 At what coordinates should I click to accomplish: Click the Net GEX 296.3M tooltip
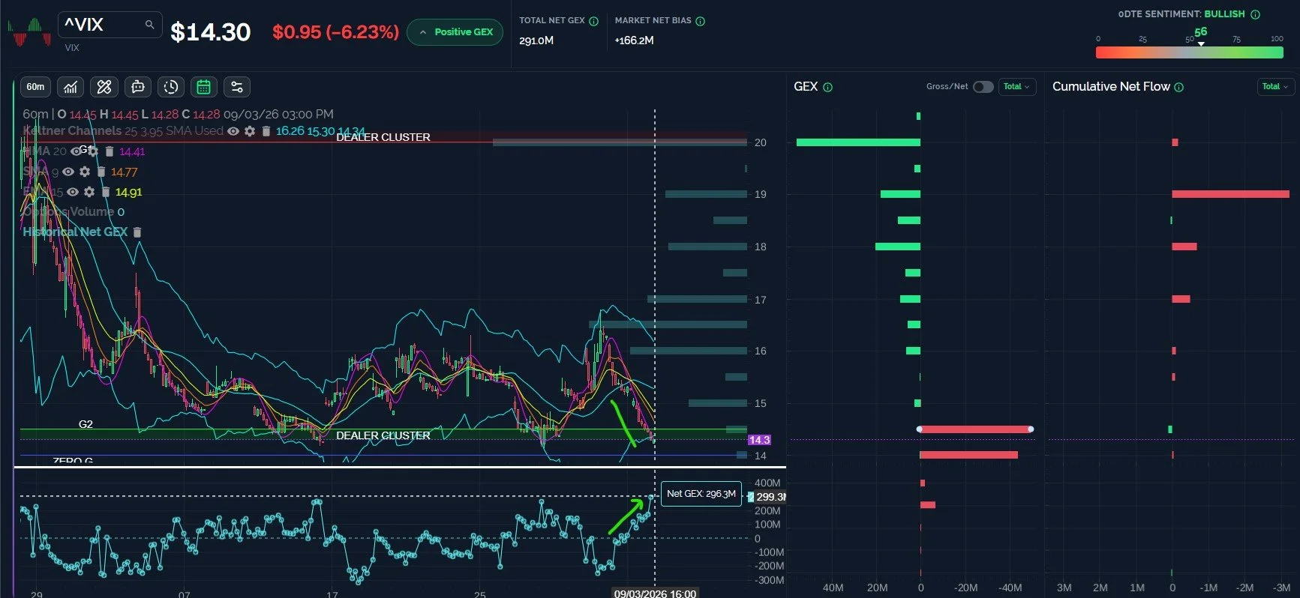click(x=701, y=494)
